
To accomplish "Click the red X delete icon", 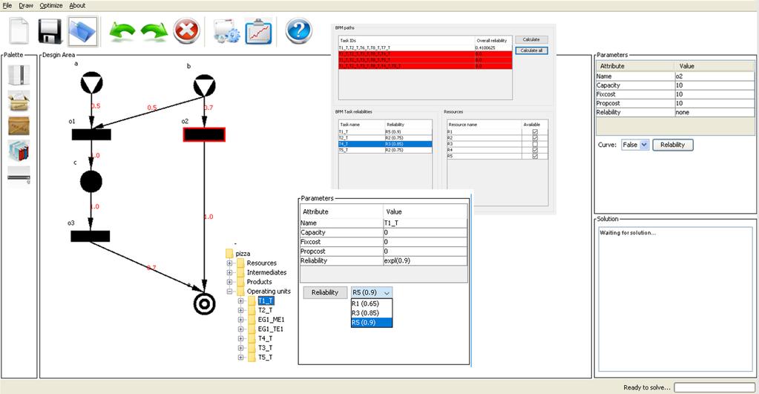I will pos(187,31).
